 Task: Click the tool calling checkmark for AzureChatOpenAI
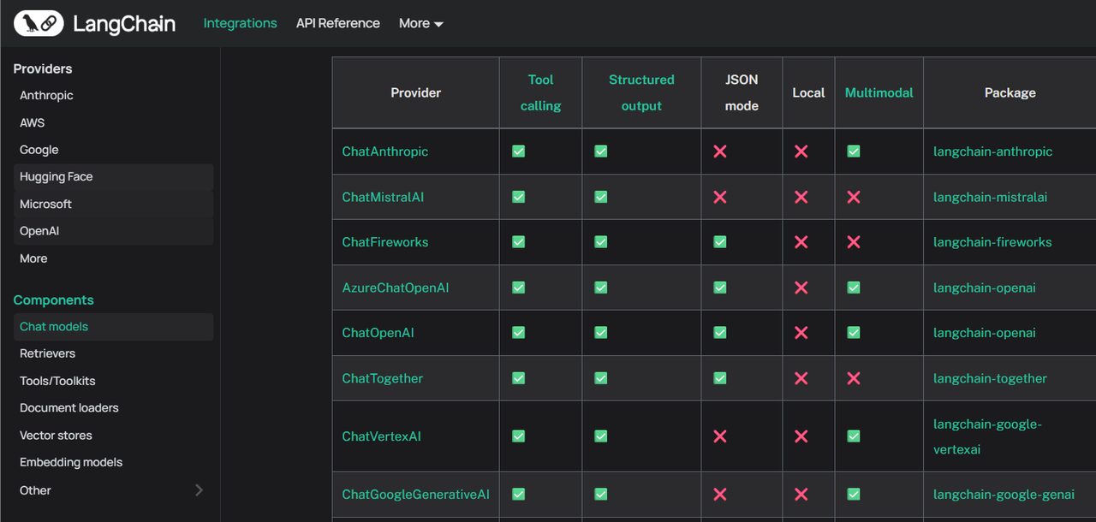coord(519,288)
